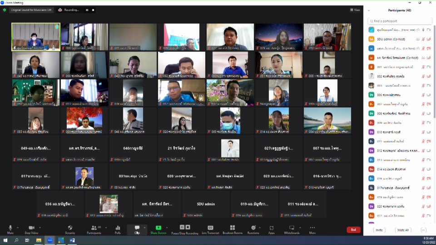Open the Polls icon
Screen dimensions: 436x245
[118, 228]
